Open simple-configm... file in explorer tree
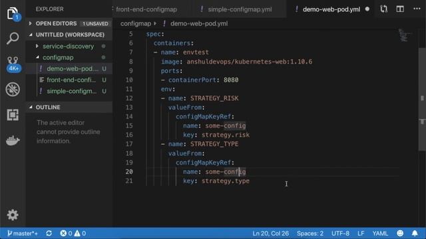 point(71,91)
